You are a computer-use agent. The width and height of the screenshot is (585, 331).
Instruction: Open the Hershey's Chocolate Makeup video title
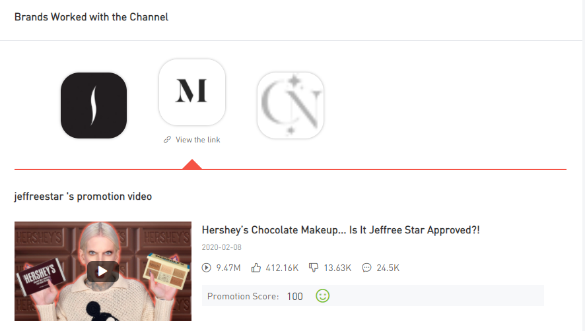[341, 230]
